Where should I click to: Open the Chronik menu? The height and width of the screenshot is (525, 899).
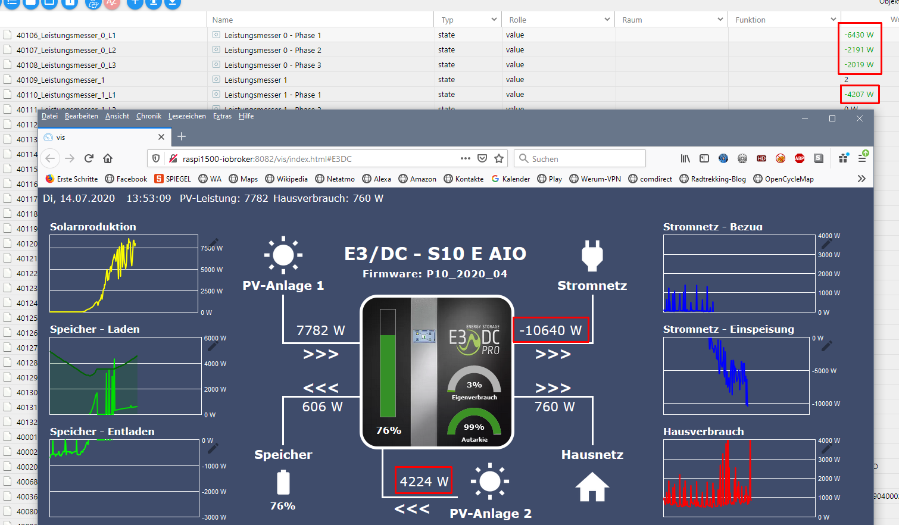click(149, 116)
